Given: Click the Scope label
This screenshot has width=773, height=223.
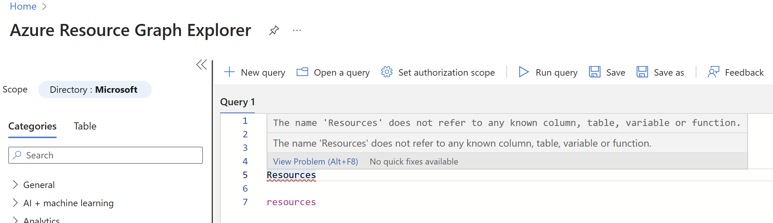Looking at the screenshot, I should pos(15,89).
